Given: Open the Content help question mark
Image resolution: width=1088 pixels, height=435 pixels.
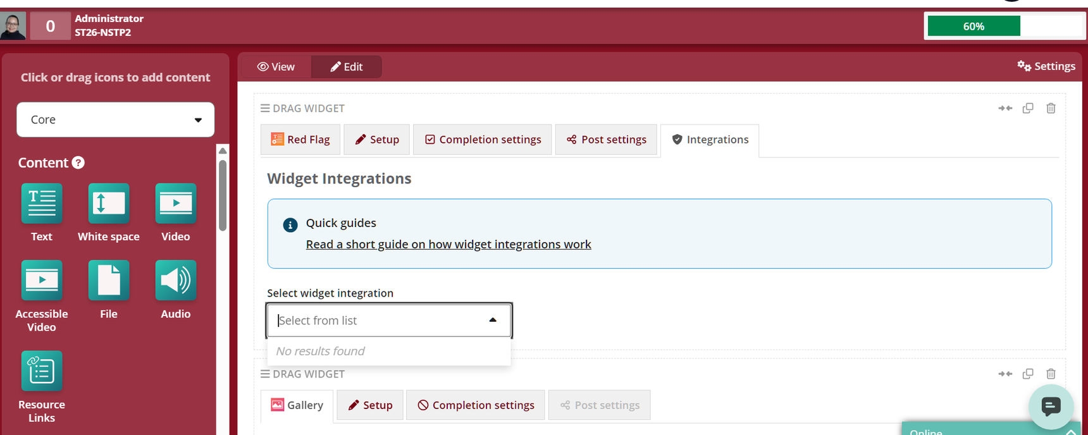Looking at the screenshot, I should tap(78, 162).
